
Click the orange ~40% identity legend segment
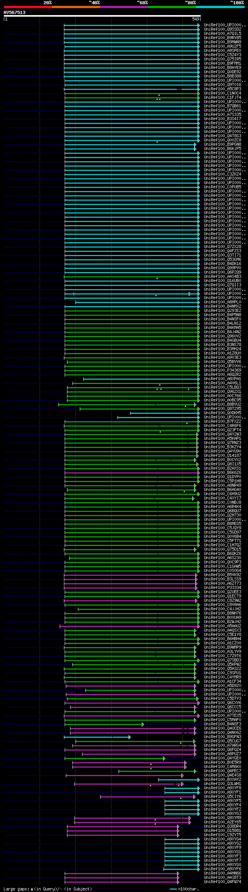[76, 7]
